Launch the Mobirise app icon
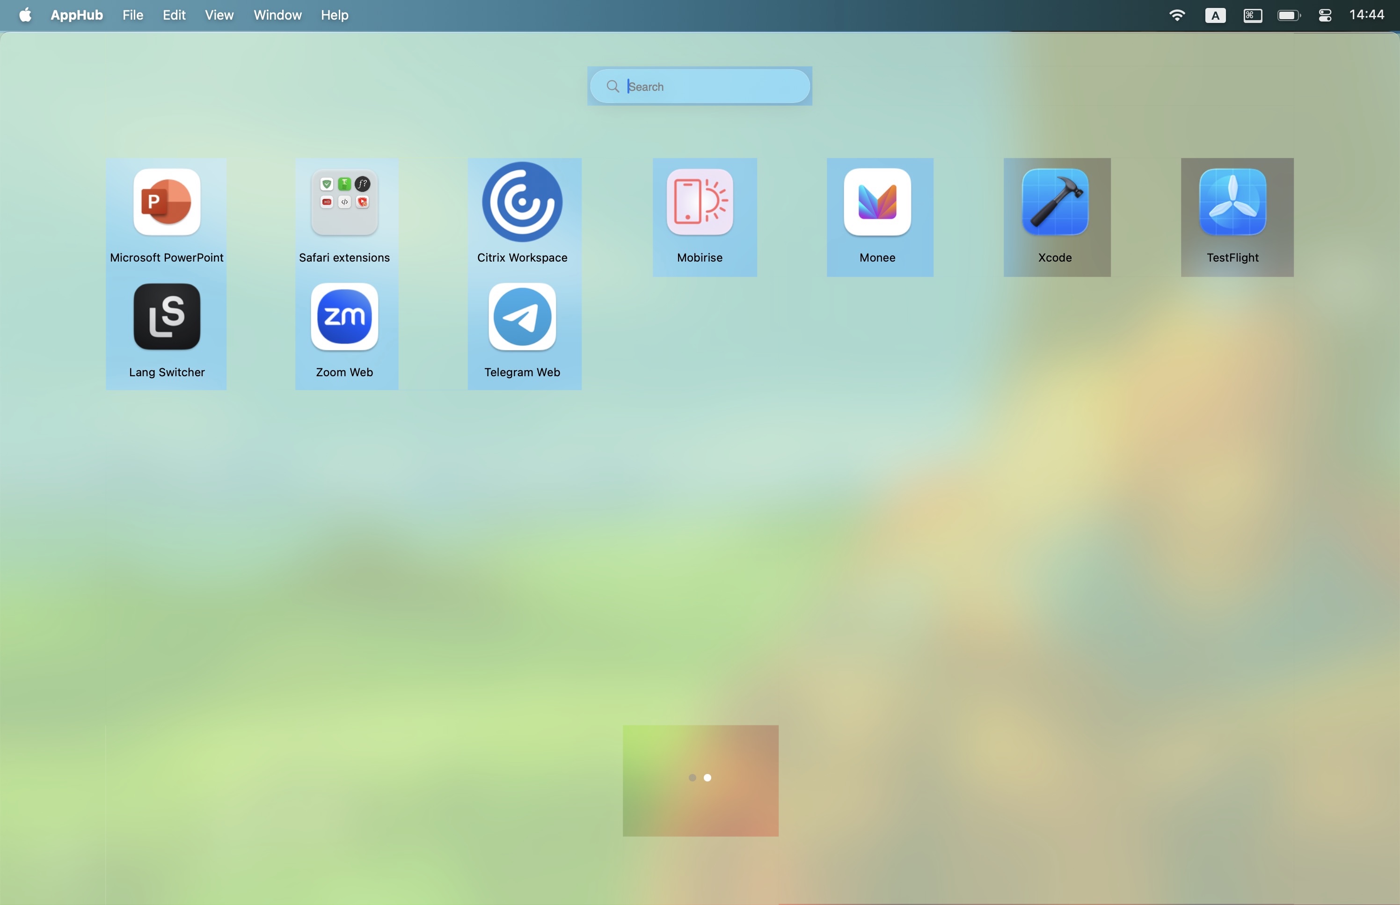 coord(700,202)
